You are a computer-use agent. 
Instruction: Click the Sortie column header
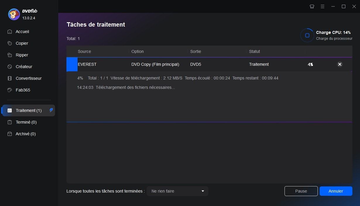coord(196,51)
